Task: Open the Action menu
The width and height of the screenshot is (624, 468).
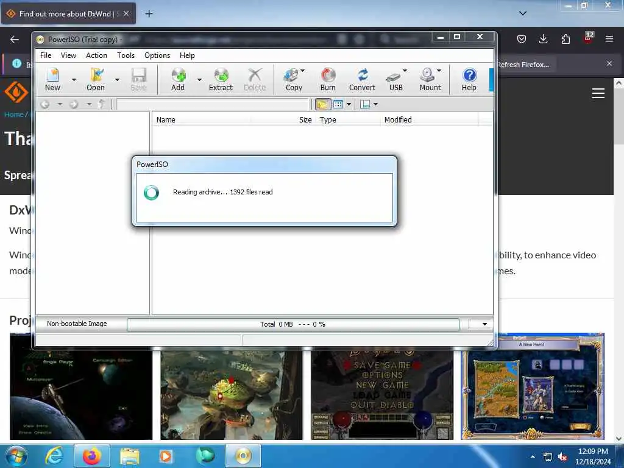Action: click(x=96, y=55)
